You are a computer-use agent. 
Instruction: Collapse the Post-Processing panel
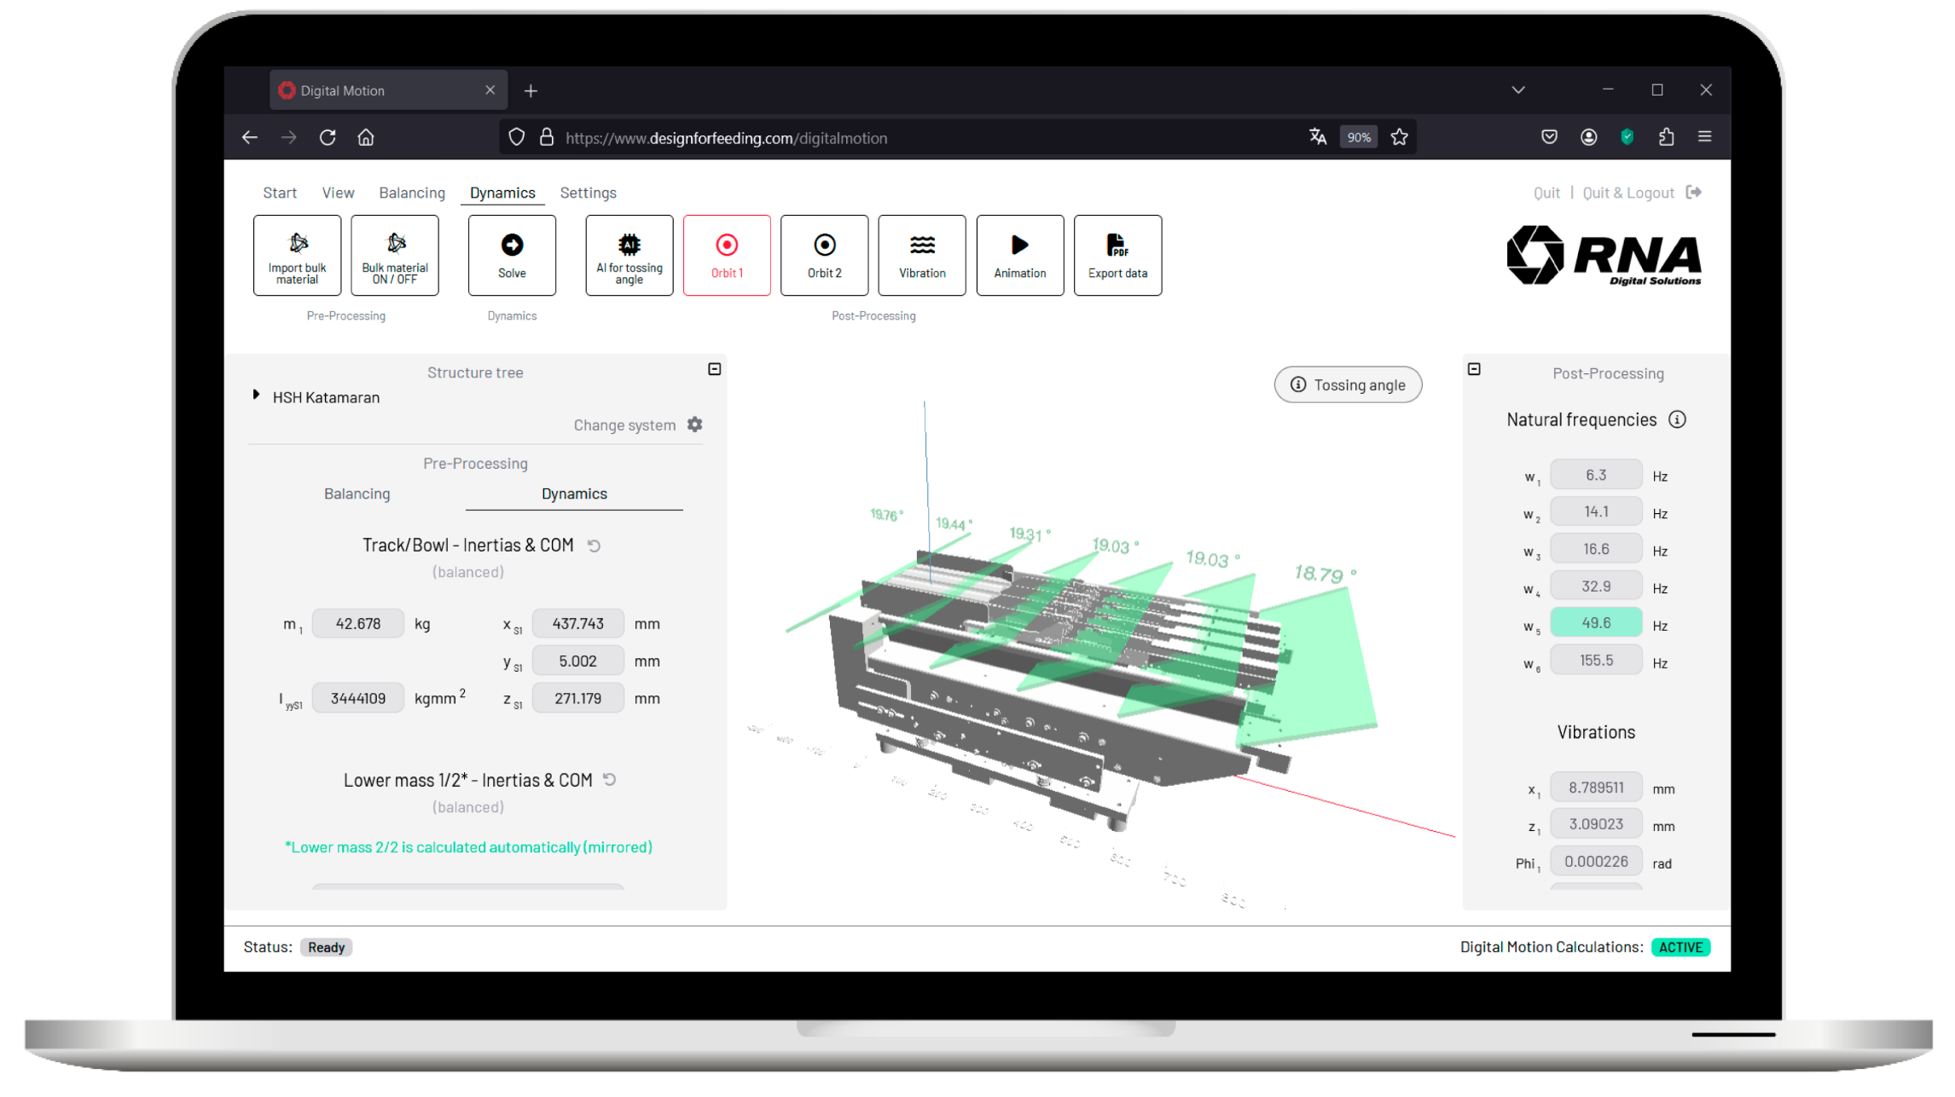[1474, 369]
